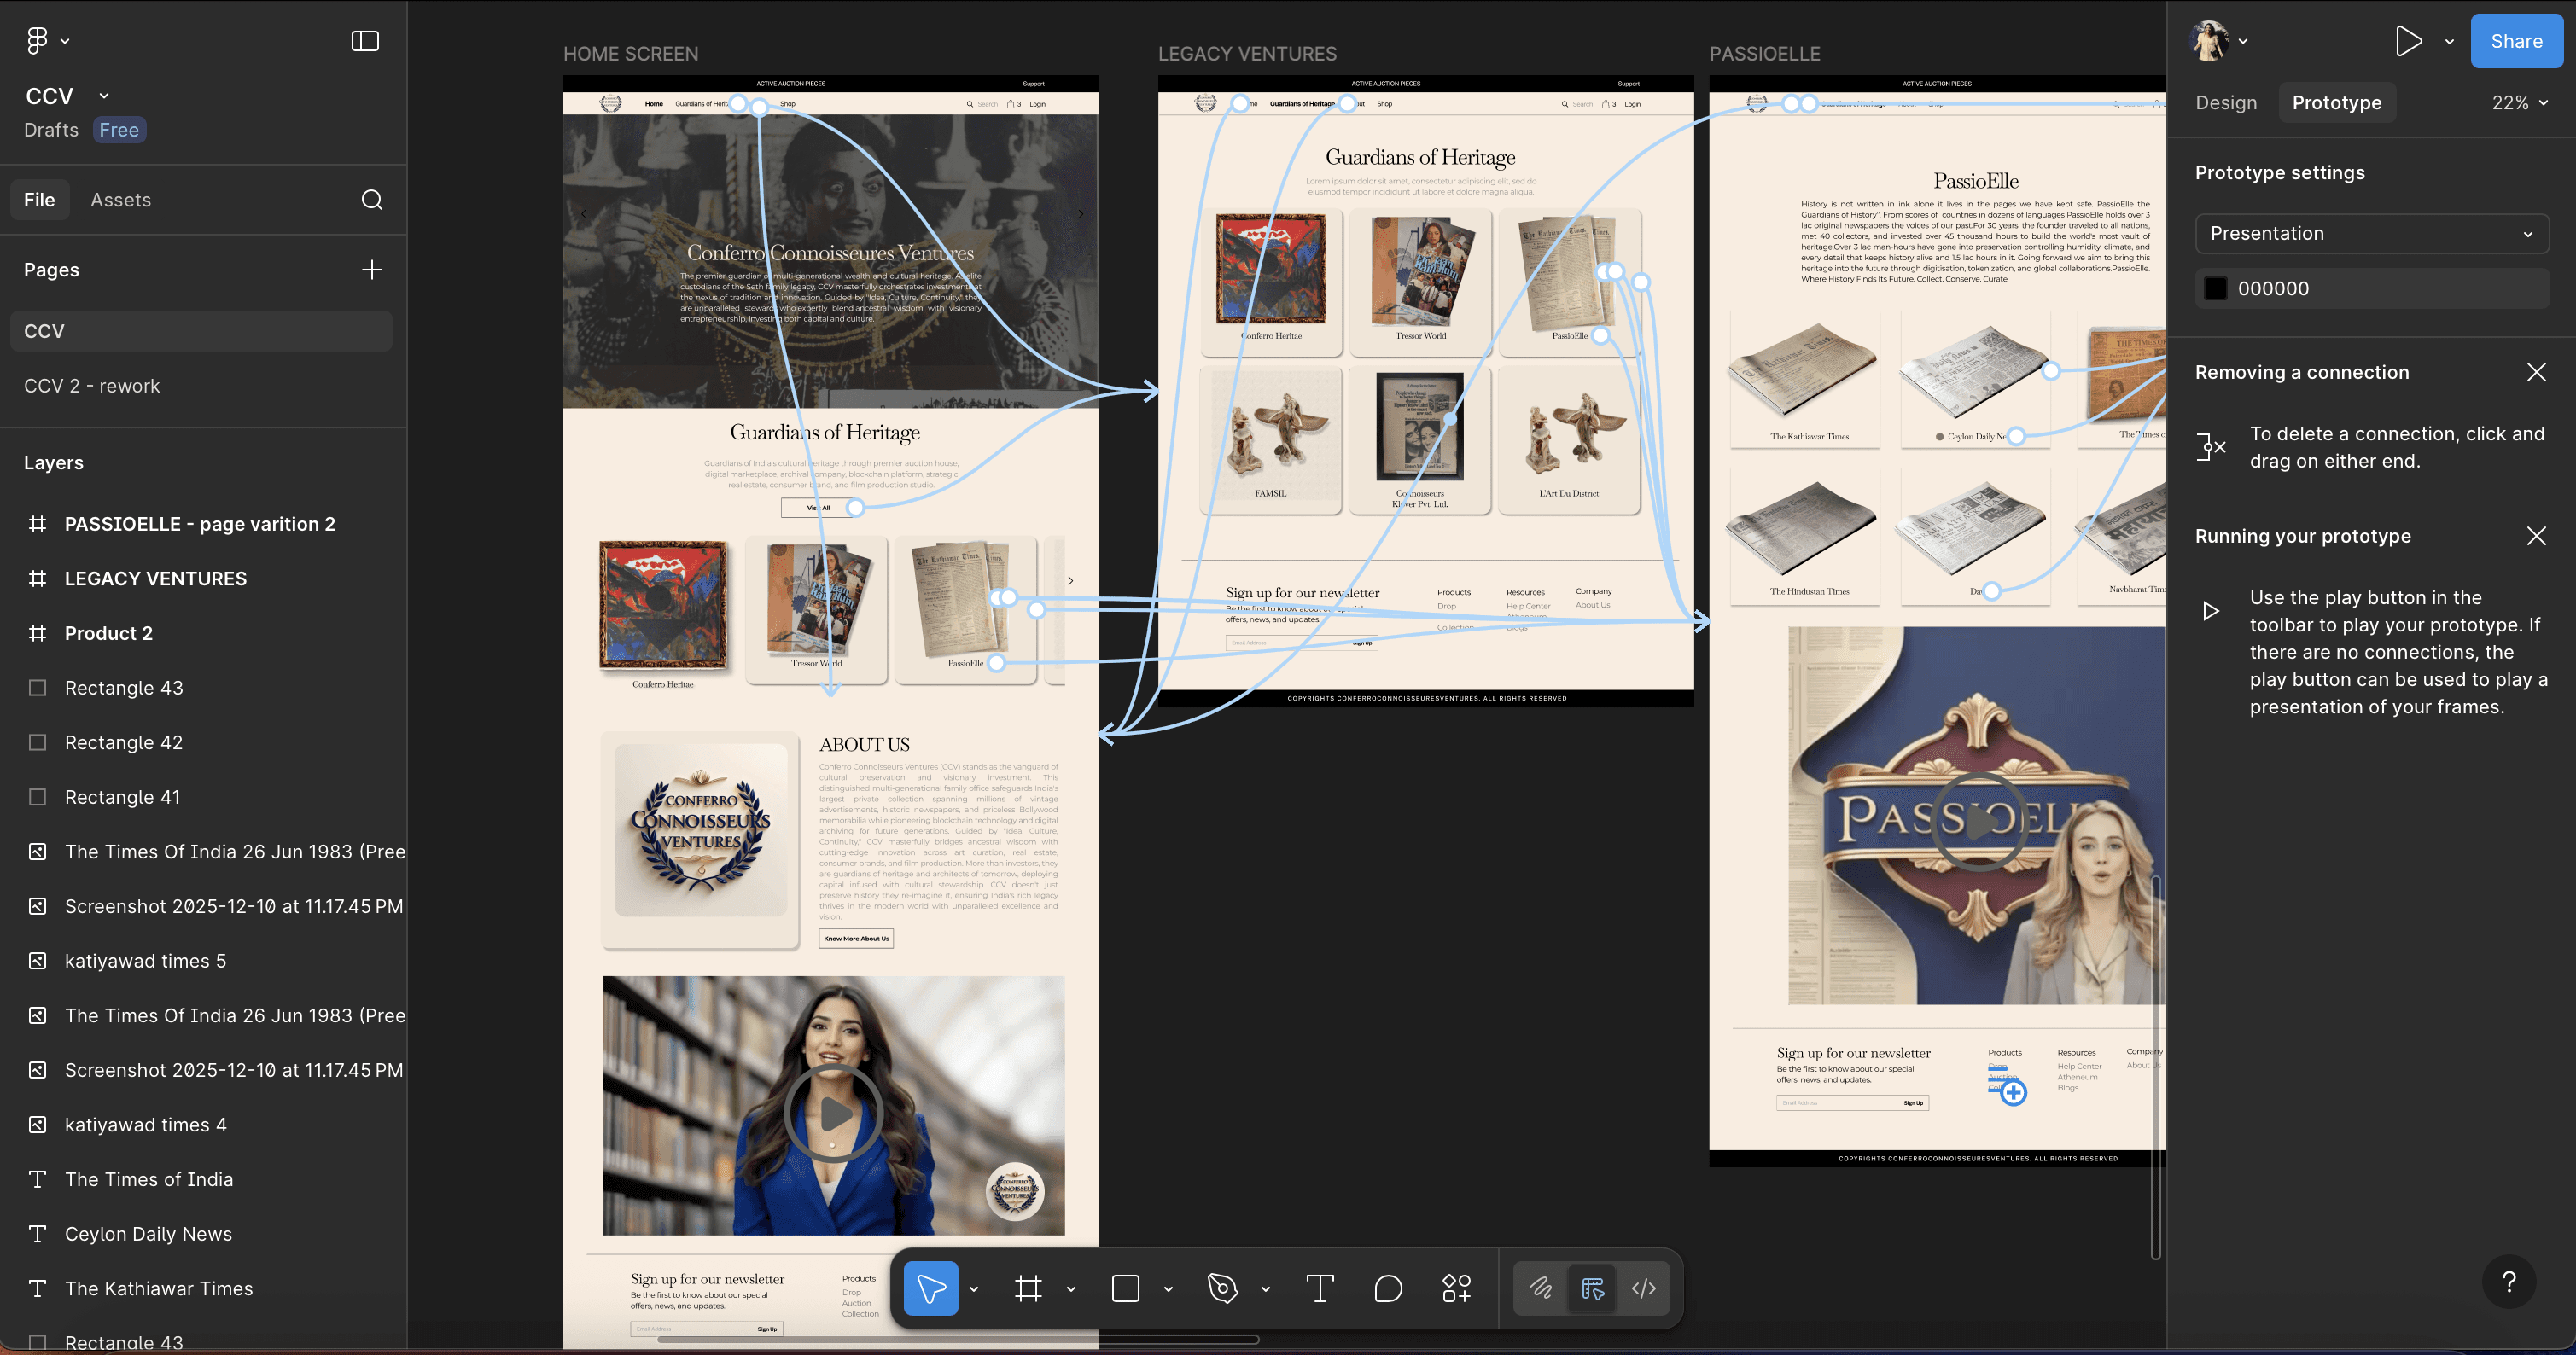Toggle Dev Mode in bottom toolbar
This screenshot has width=2576, height=1355.
click(1643, 1288)
